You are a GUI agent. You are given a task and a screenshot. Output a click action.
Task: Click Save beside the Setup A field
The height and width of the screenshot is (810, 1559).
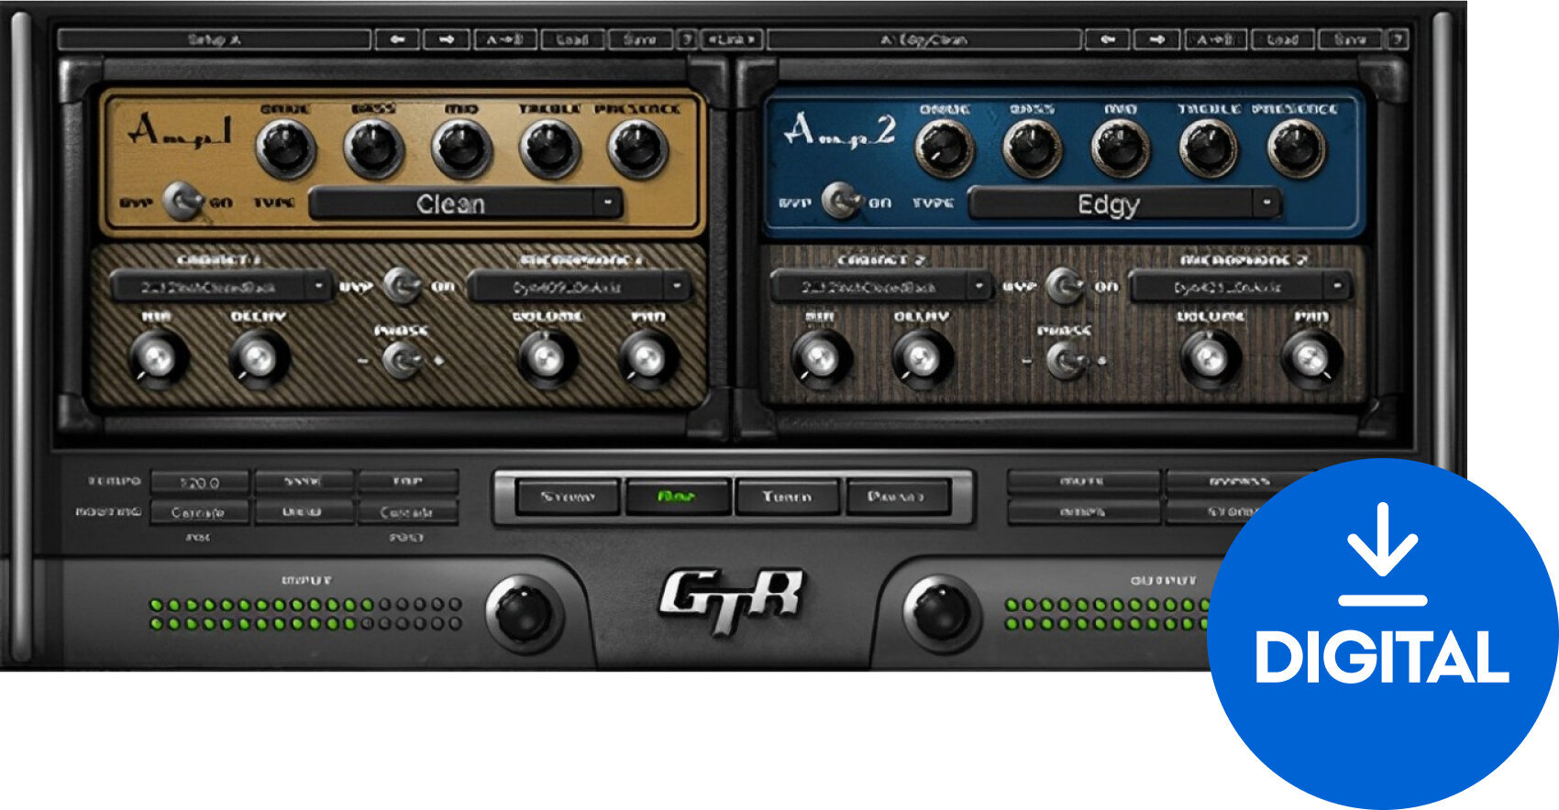pyautogui.click(x=640, y=39)
